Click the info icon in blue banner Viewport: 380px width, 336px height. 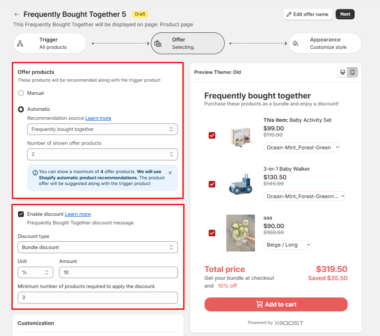tap(35, 172)
